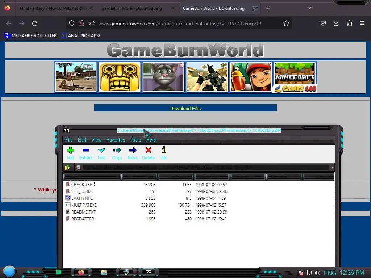Open the Favorites menu in 7-Zip

[x=116, y=140]
